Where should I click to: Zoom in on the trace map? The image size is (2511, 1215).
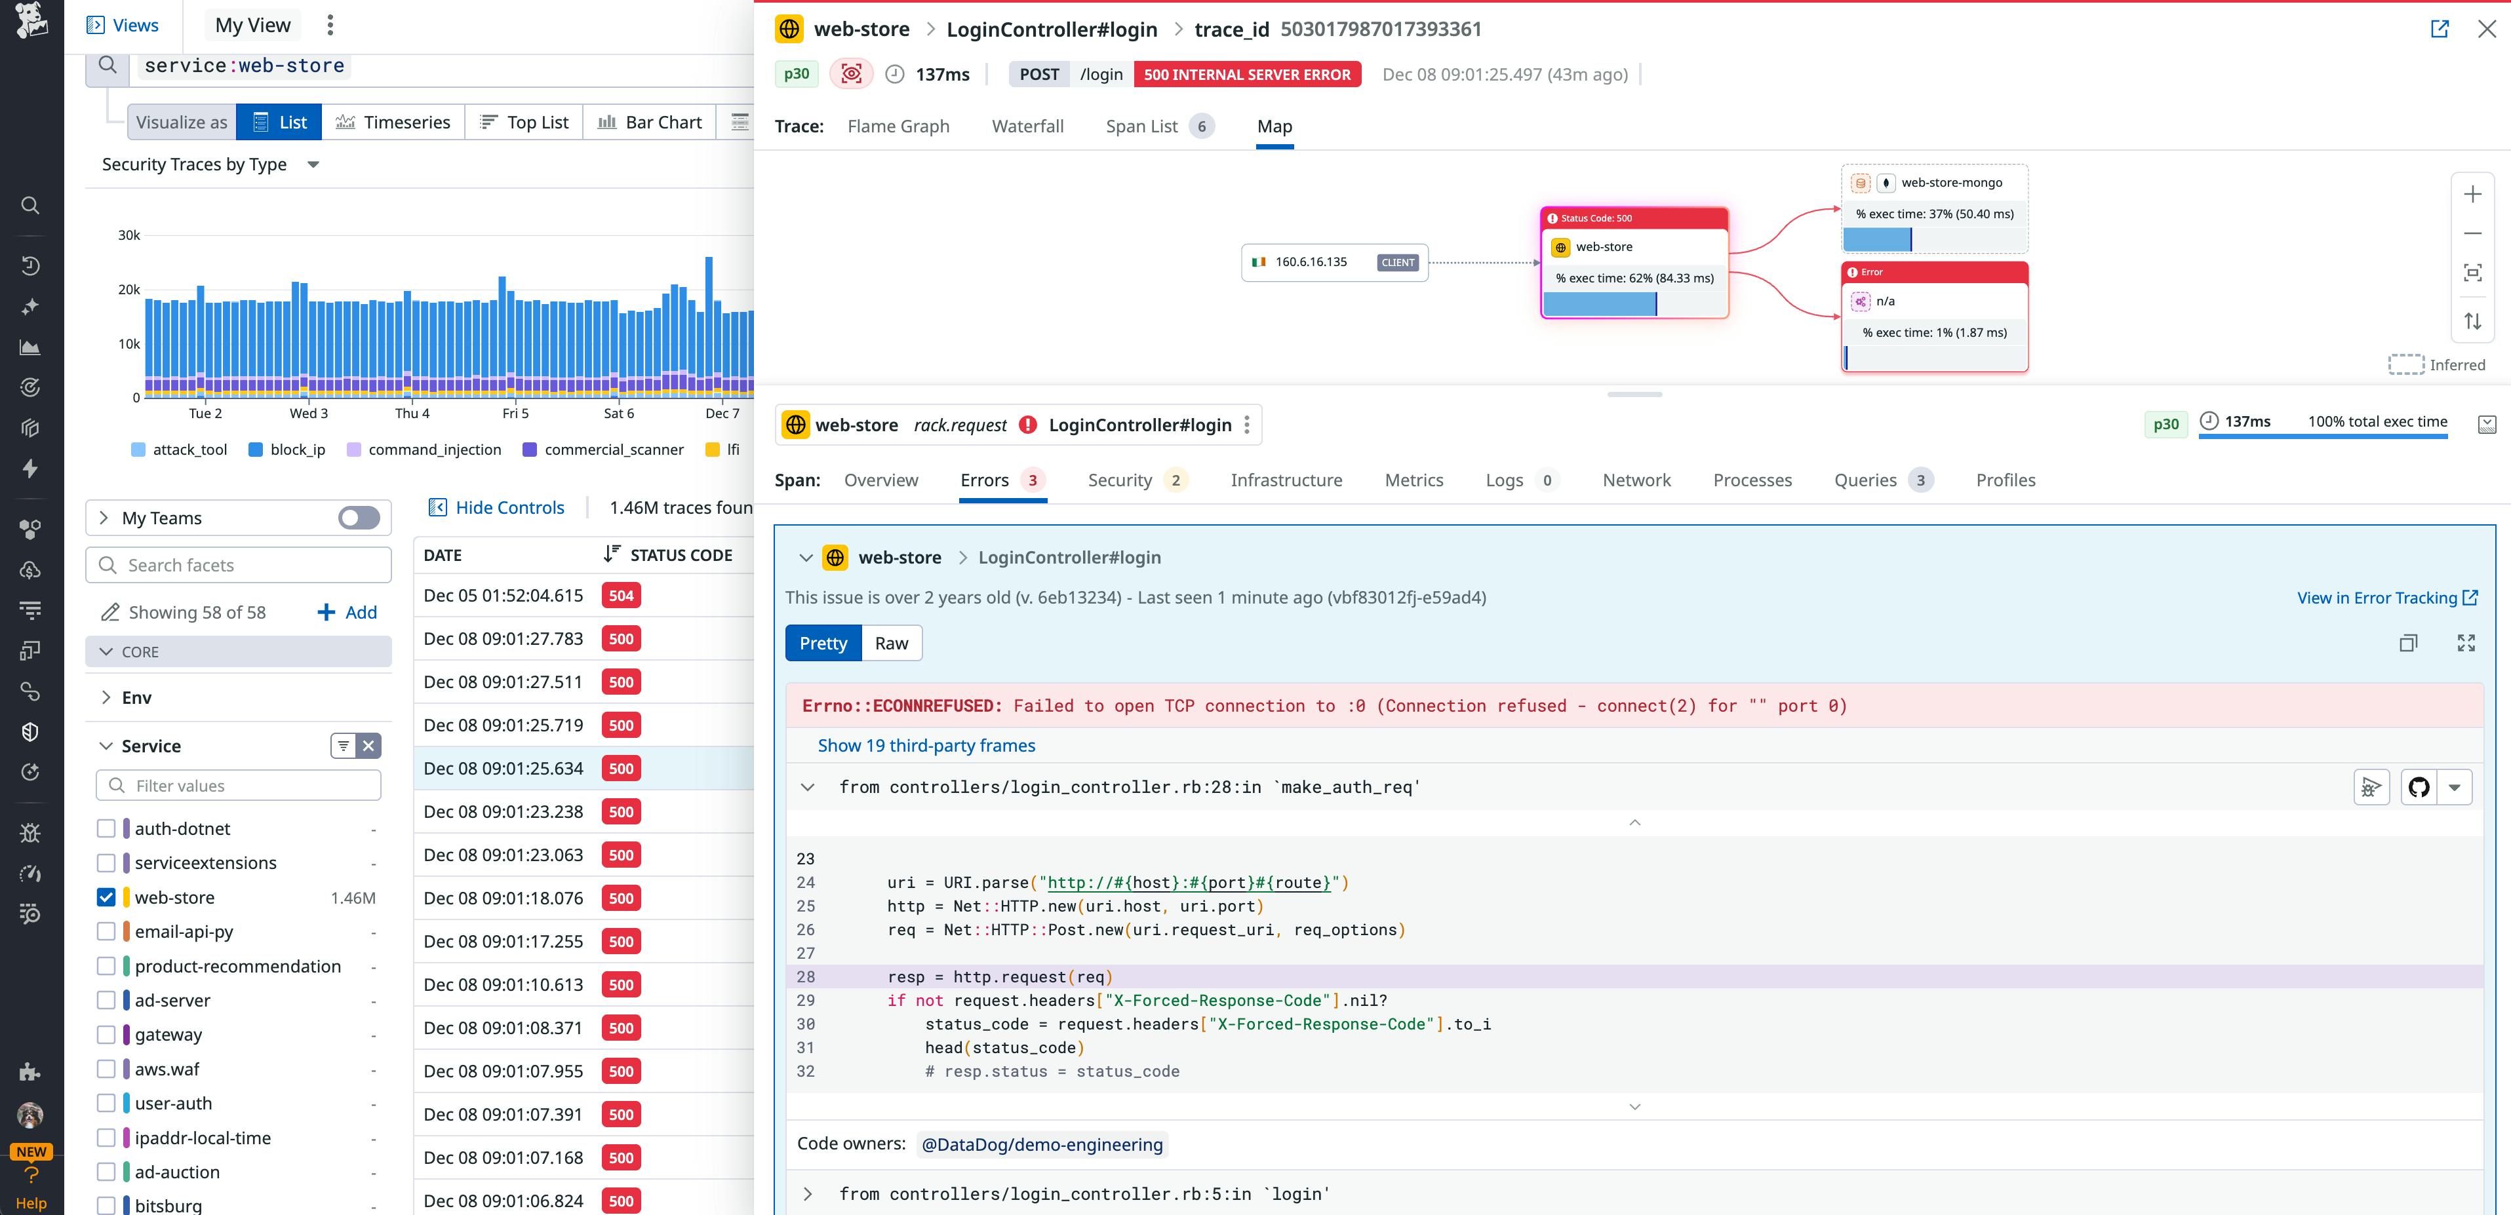tap(2473, 193)
